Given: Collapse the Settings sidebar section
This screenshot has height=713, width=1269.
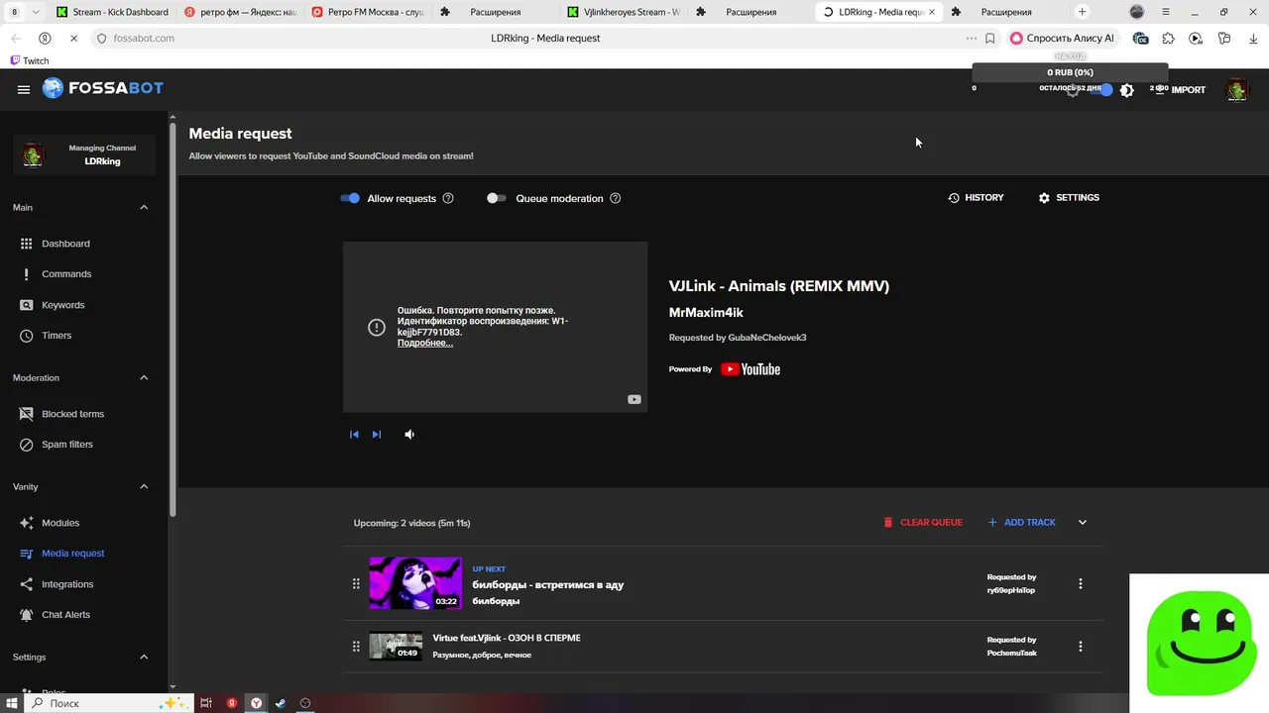Looking at the screenshot, I should point(144,658).
